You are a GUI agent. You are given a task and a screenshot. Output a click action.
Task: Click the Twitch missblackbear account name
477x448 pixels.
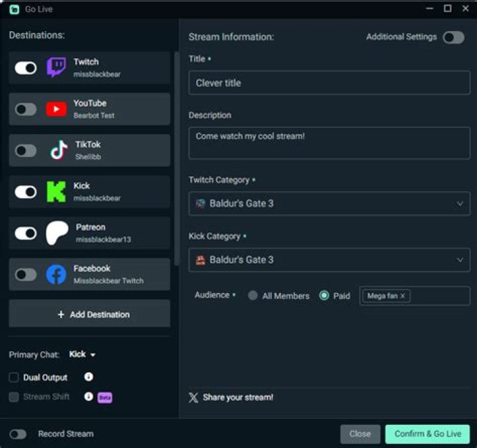(x=97, y=74)
